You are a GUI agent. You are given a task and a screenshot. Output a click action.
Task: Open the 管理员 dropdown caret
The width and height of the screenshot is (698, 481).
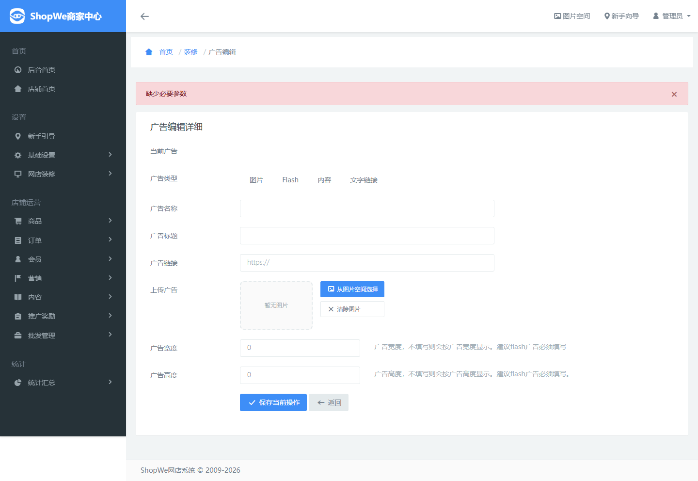tap(689, 16)
